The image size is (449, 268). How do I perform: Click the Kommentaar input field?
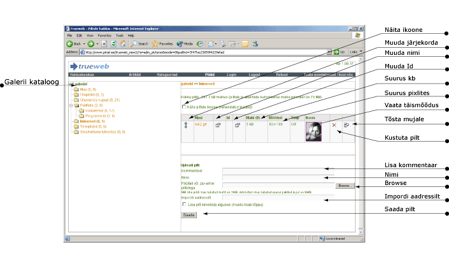pyautogui.click(x=274, y=170)
